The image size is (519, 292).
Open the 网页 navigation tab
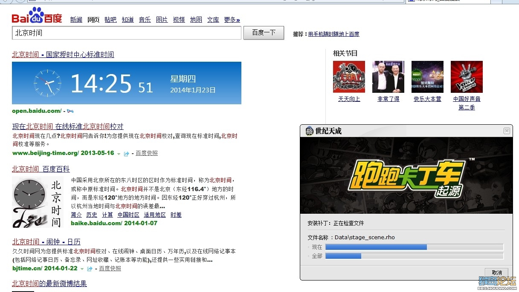[93, 20]
